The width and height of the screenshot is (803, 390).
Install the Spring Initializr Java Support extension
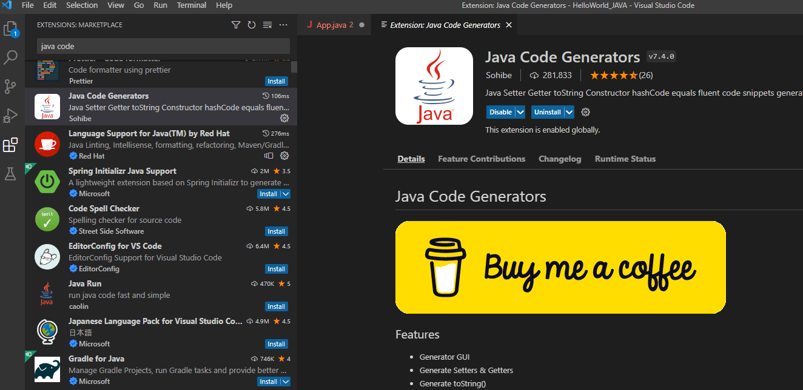click(x=269, y=194)
